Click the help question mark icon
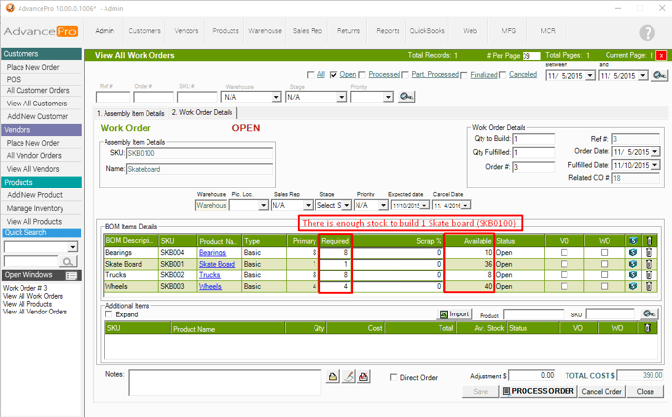This screenshot has width=672, height=417. coord(646,33)
